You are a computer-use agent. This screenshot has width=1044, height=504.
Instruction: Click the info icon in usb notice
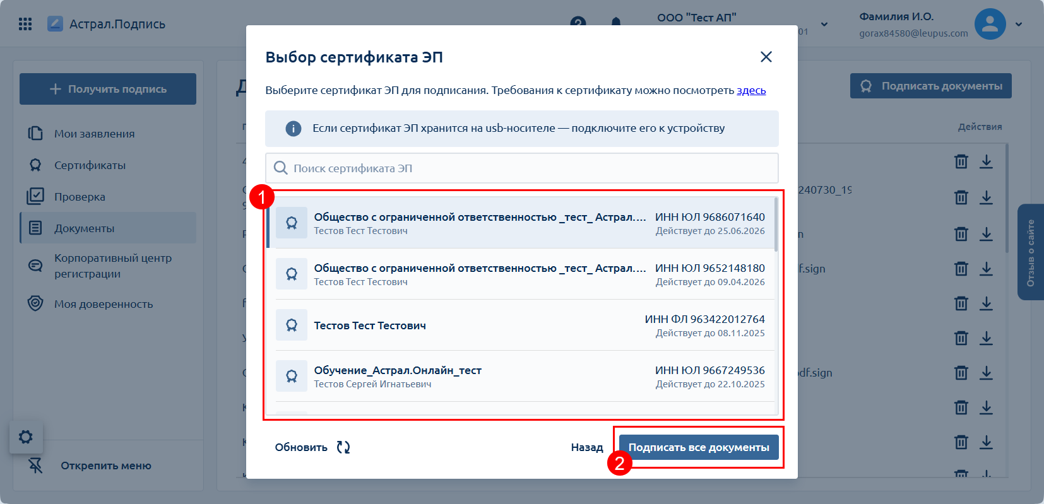294,129
